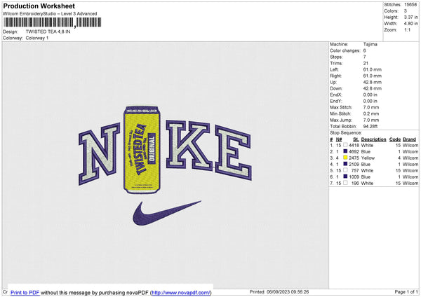Open the Print to PDF link
421x297 pixels.
pos(25,292)
